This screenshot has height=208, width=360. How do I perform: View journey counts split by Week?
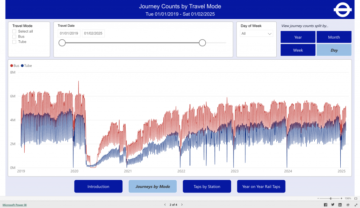[x=298, y=50]
